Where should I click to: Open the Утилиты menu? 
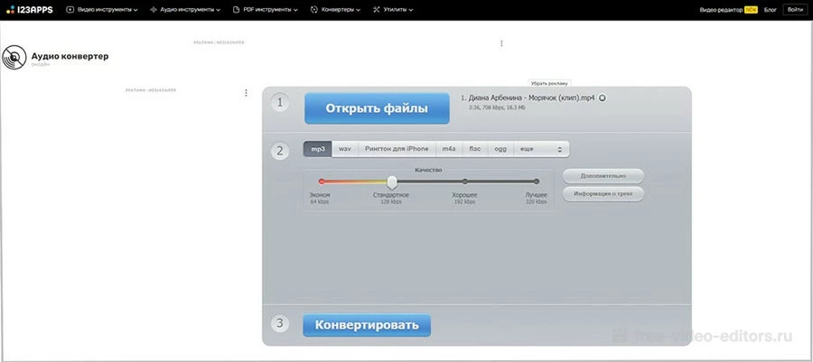[x=393, y=10]
